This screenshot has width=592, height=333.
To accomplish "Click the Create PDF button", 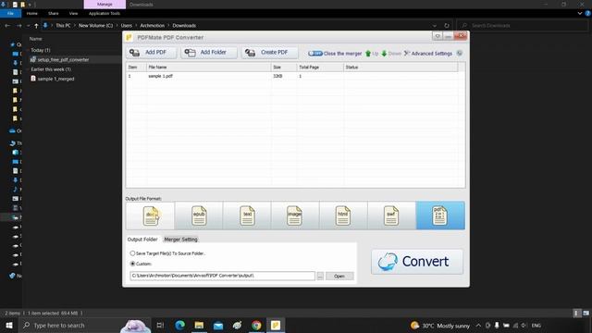I will 269,53.
